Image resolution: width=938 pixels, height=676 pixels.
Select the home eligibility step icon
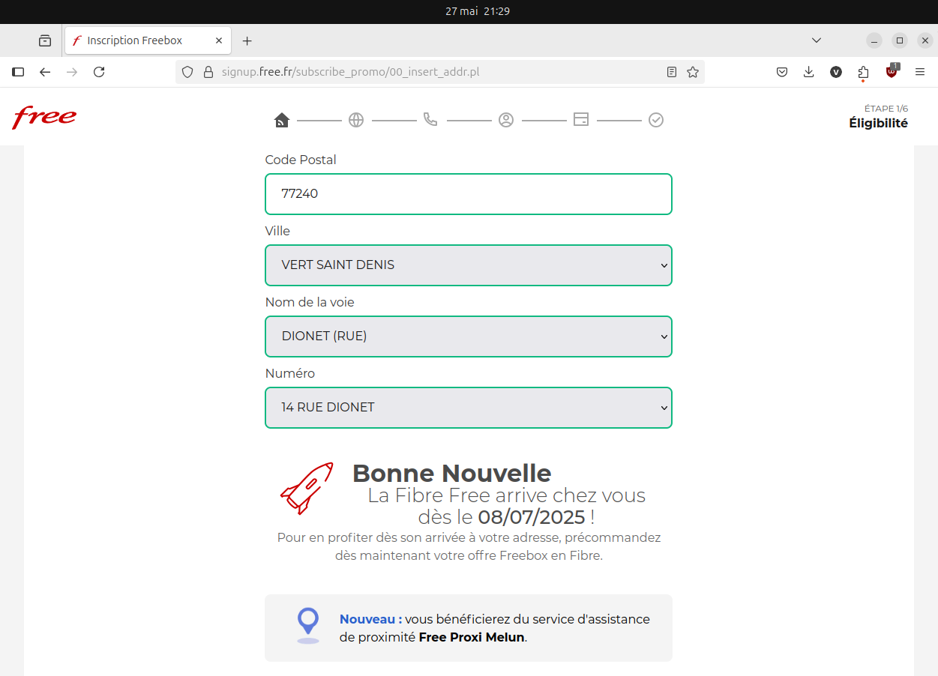pyautogui.click(x=281, y=120)
